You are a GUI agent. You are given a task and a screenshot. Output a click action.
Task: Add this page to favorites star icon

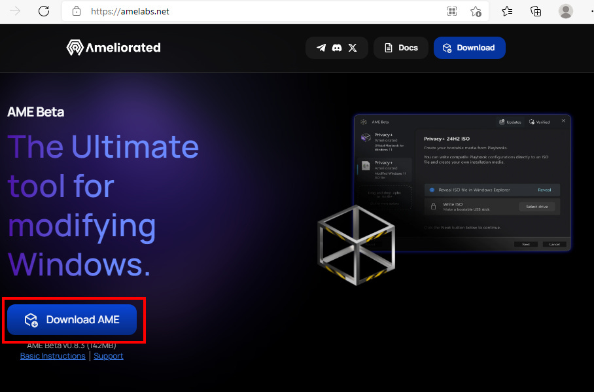tap(476, 11)
